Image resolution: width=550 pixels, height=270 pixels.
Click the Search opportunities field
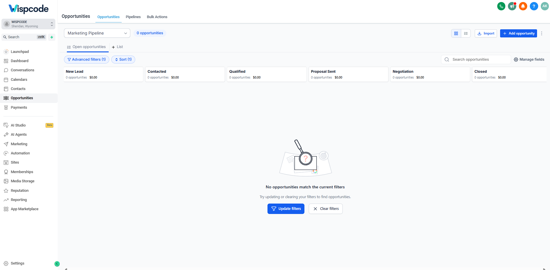[476, 60]
